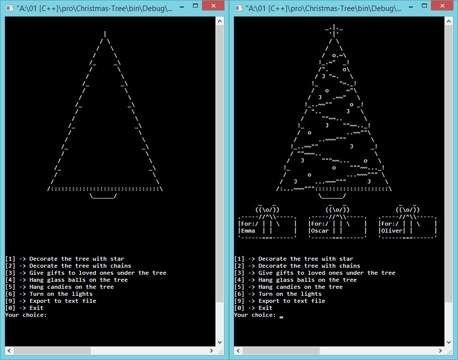Click '[9] -> Export to text file' in left window

[51, 301]
